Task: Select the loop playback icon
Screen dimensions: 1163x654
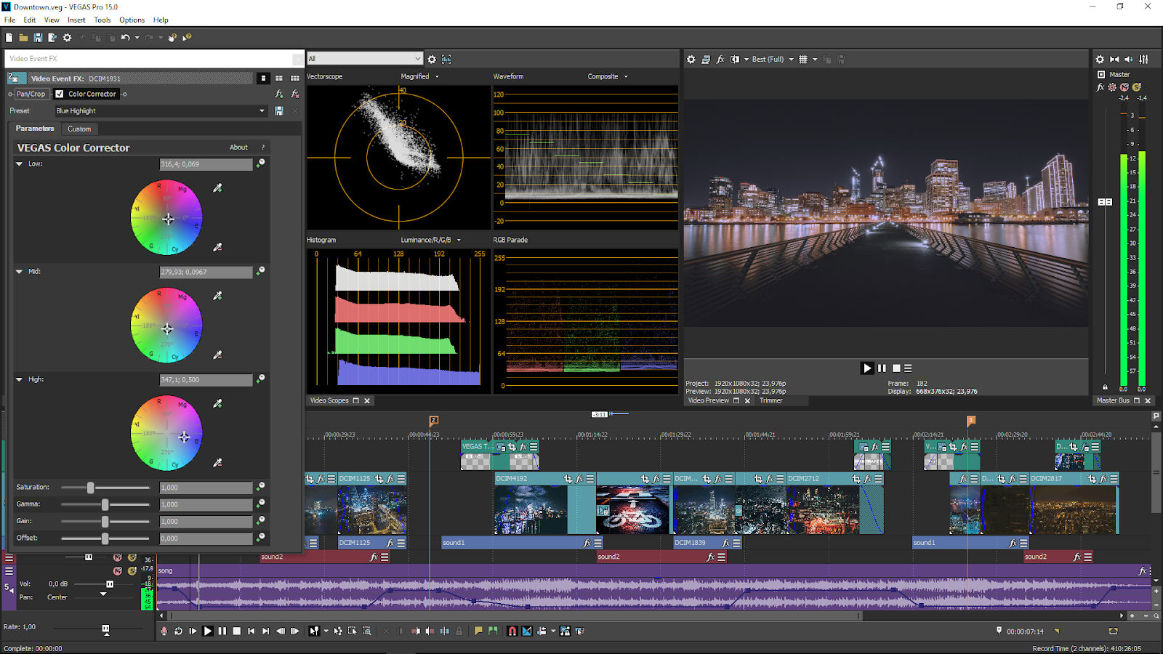Action: 178,631
